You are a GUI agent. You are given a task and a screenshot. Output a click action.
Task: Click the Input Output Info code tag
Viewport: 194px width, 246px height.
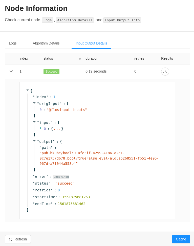[x=122, y=20]
